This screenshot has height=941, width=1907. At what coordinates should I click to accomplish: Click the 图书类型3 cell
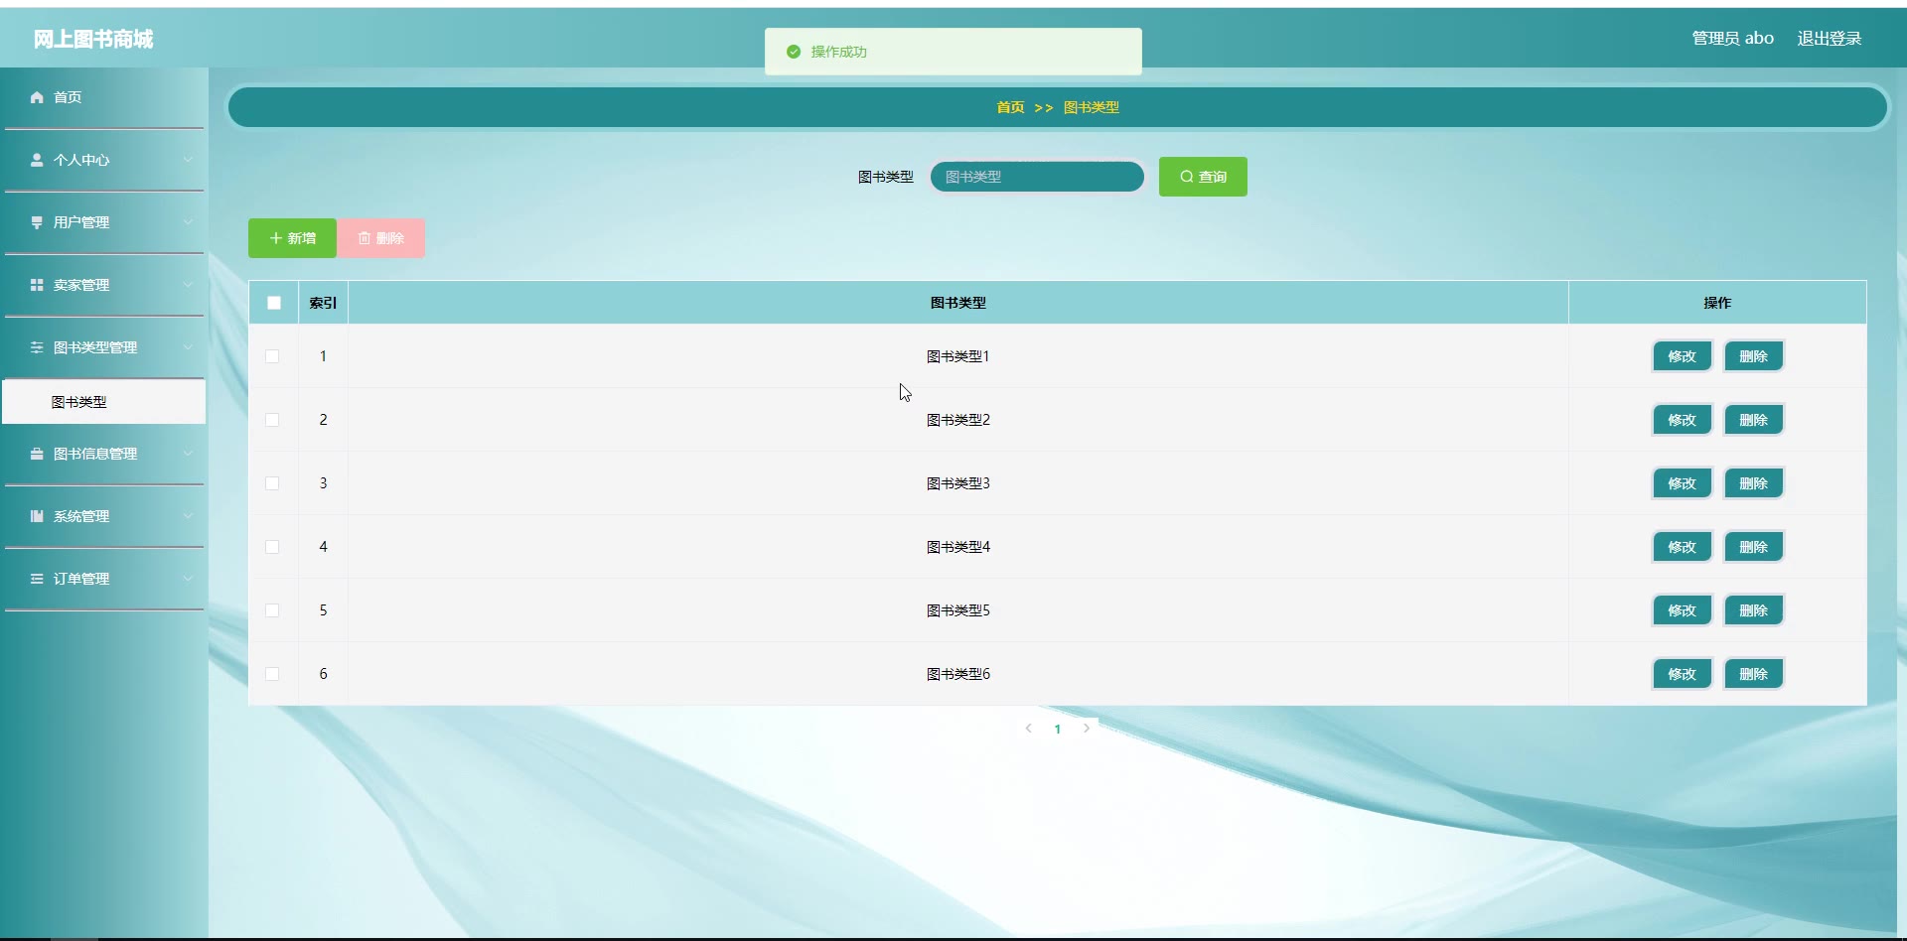point(958,483)
